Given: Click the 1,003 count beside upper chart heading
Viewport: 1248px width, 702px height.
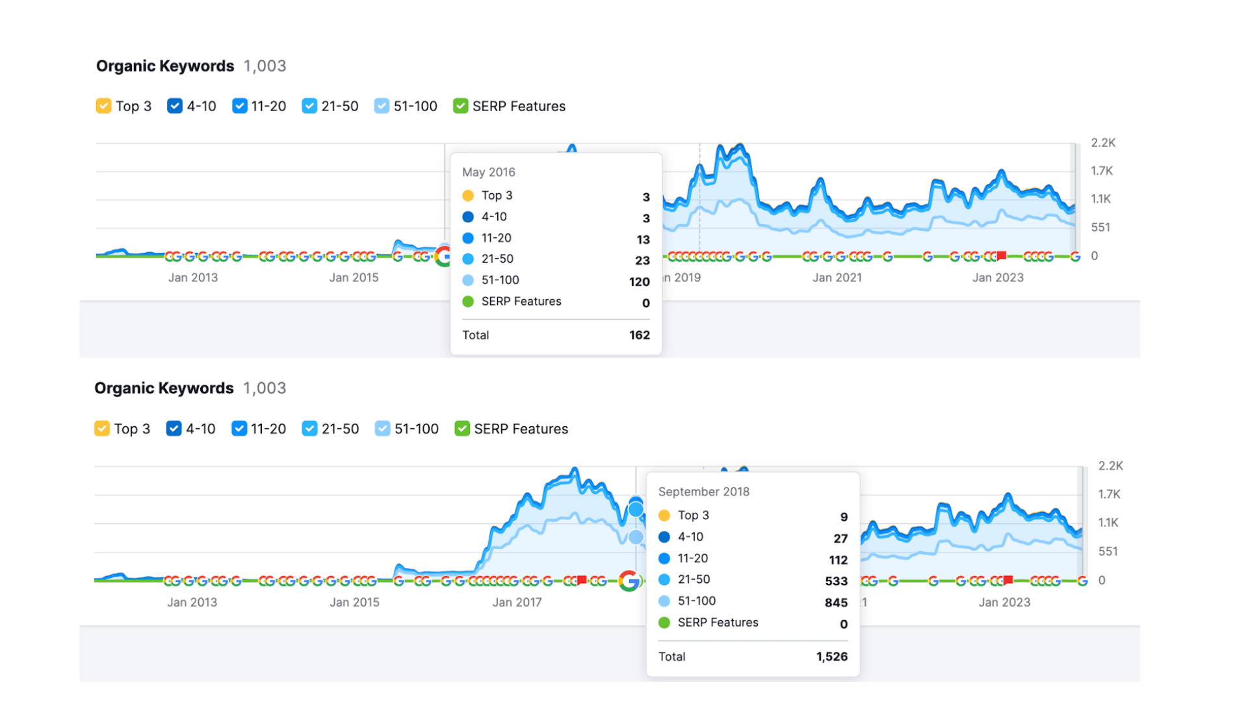Looking at the screenshot, I should pos(265,66).
